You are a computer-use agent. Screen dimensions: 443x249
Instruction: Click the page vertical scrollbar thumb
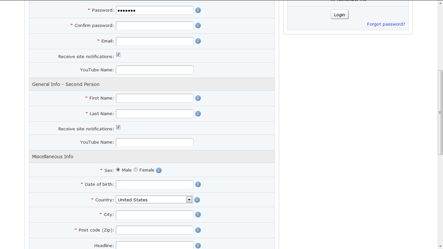coord(440,112)
